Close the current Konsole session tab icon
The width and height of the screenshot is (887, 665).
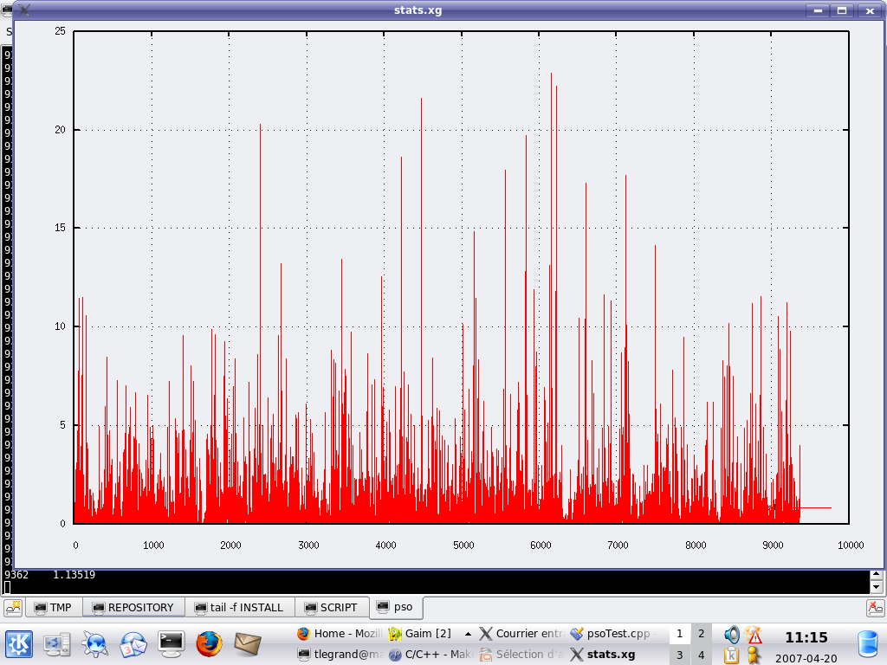(x=875, y=608)
